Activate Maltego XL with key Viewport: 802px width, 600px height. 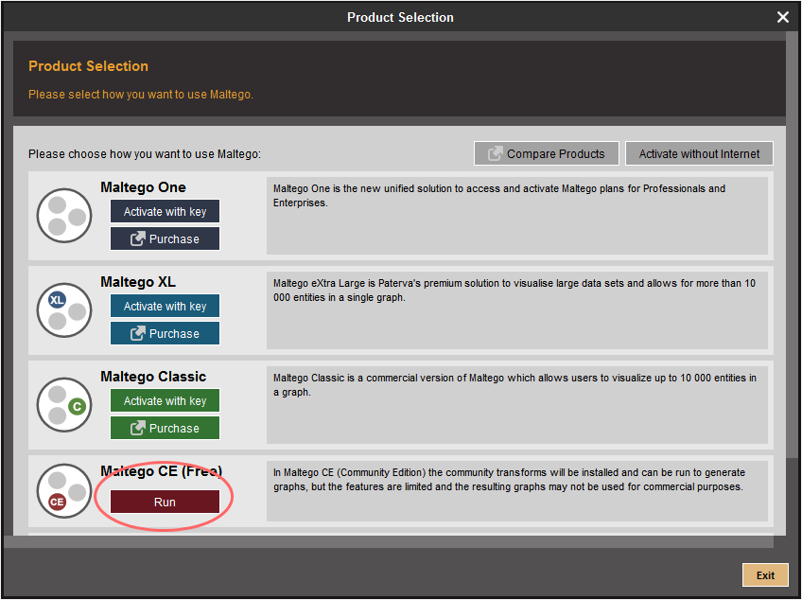(165, 306)
